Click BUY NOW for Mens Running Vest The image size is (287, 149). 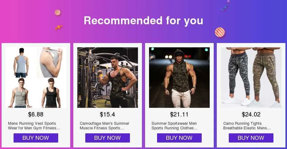tap(36, 138)
